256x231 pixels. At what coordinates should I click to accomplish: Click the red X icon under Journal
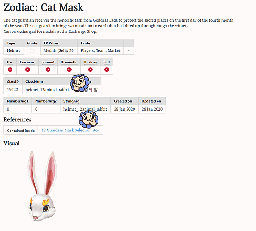coord(48,69)
